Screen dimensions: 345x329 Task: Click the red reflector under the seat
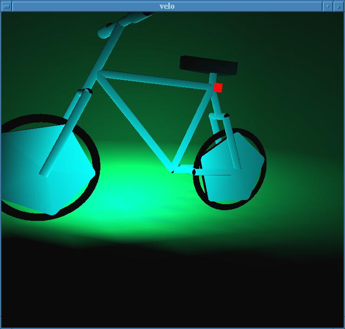[218, 87]
